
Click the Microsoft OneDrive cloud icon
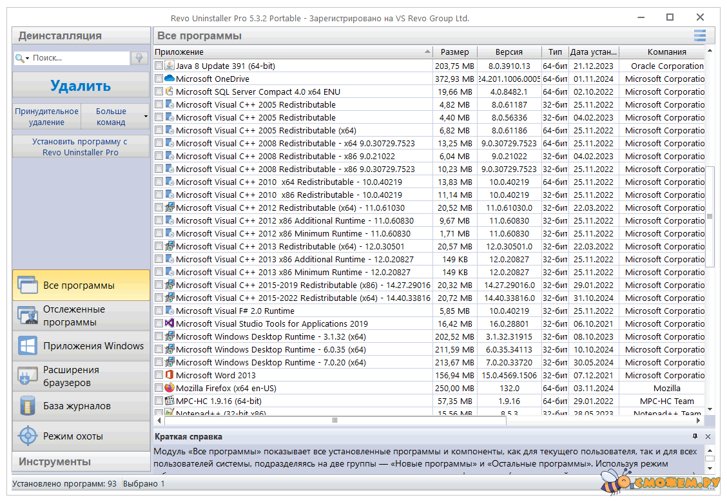[170, 79]
